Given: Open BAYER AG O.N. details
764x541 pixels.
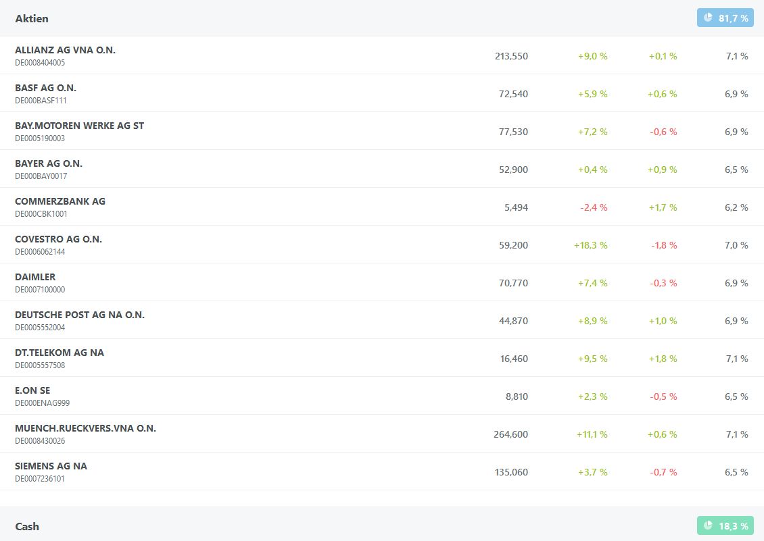Looking at the screenshot, I should pos(49,163).
